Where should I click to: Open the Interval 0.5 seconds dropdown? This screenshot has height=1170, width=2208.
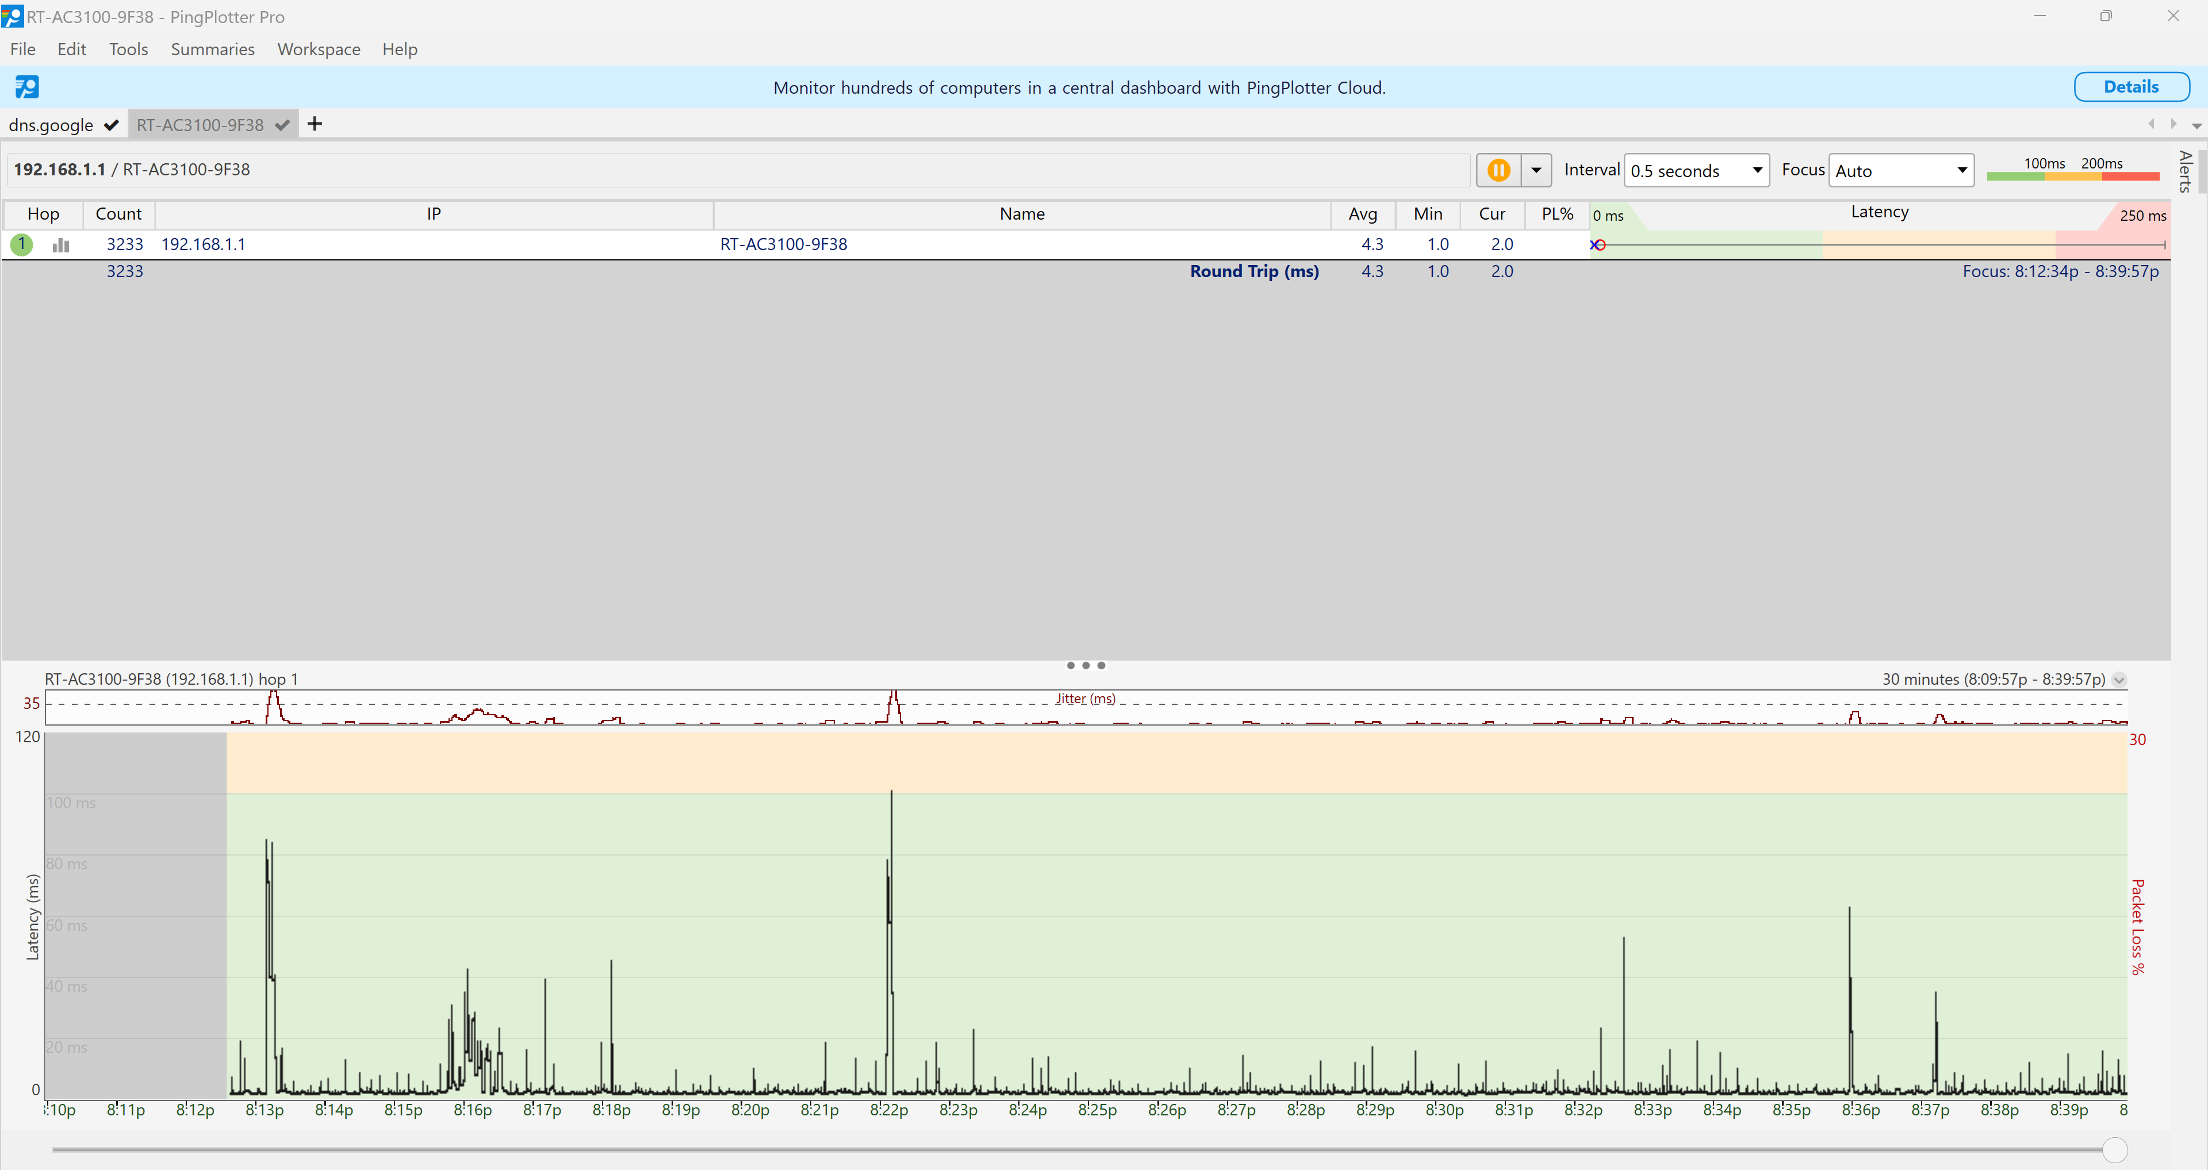[x=1696, y=171]
